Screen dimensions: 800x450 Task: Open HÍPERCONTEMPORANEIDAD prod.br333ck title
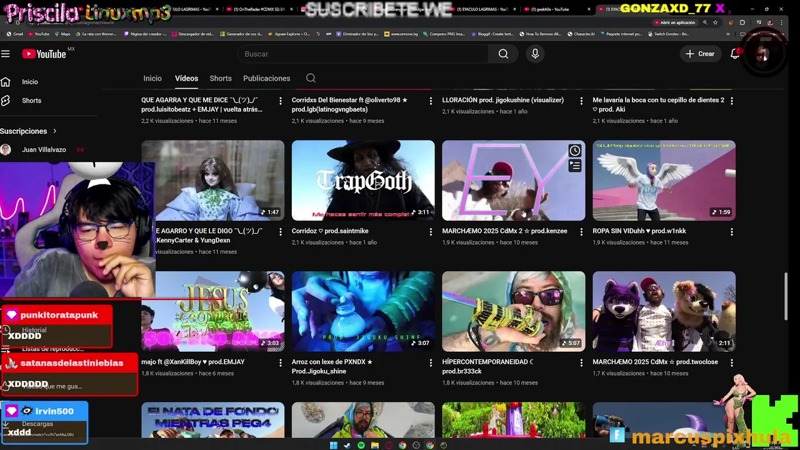(x=487, y=366)
